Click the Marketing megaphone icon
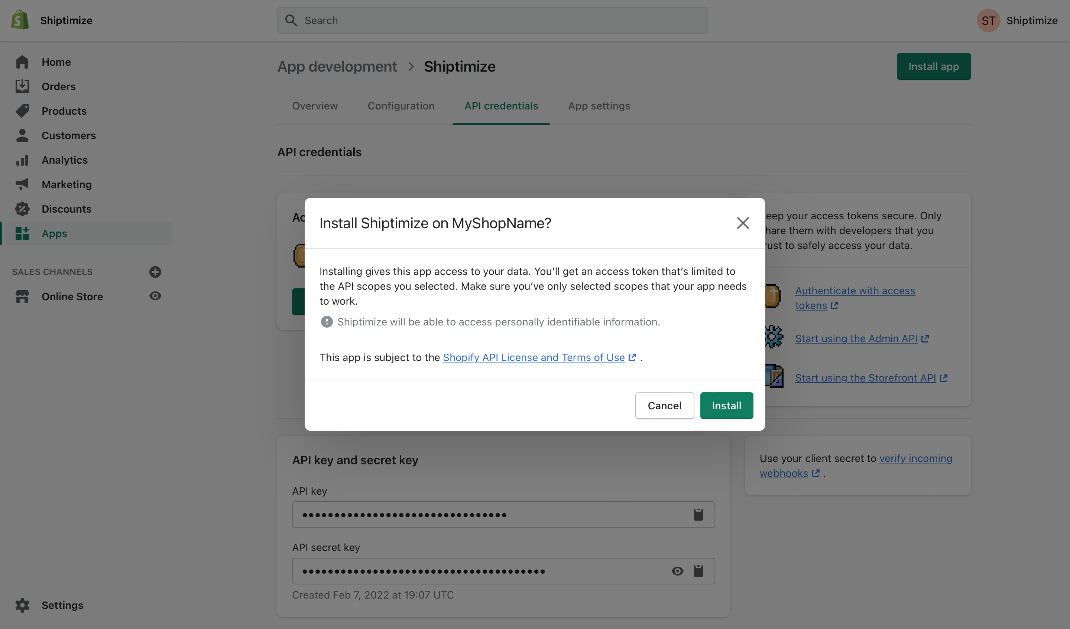1070x629 pixels. (22, 184)
